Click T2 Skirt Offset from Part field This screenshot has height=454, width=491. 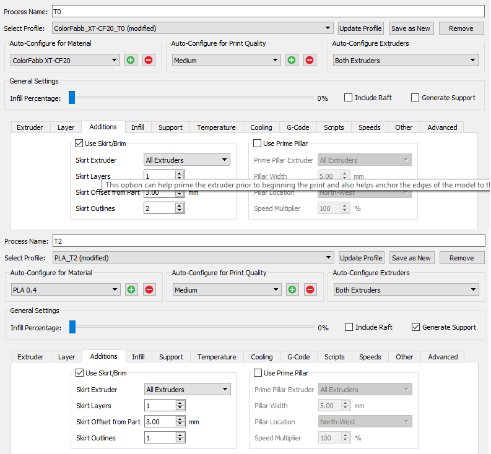(160, 421)
